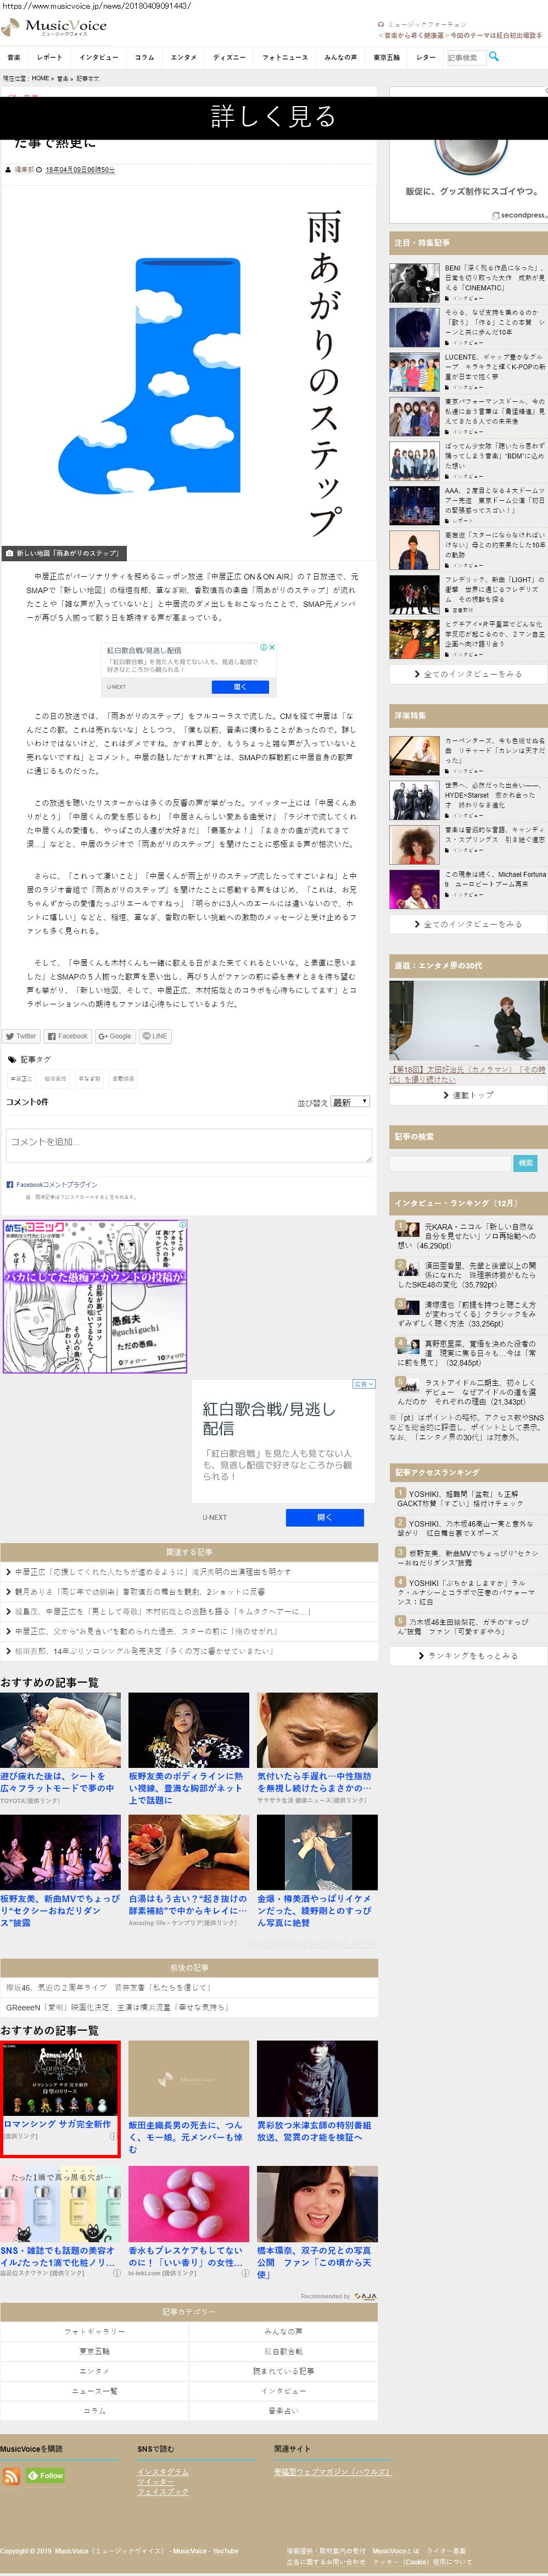
Task: Open the インタビュー navigation menu item
Action: pyautogui.click(x=98, y=57)
